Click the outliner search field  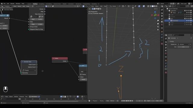point(179,6)
